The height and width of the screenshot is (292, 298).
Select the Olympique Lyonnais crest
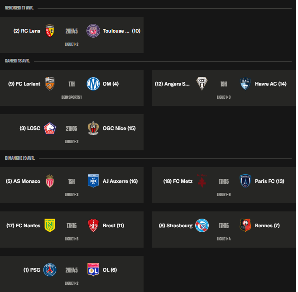click(93, 270)
